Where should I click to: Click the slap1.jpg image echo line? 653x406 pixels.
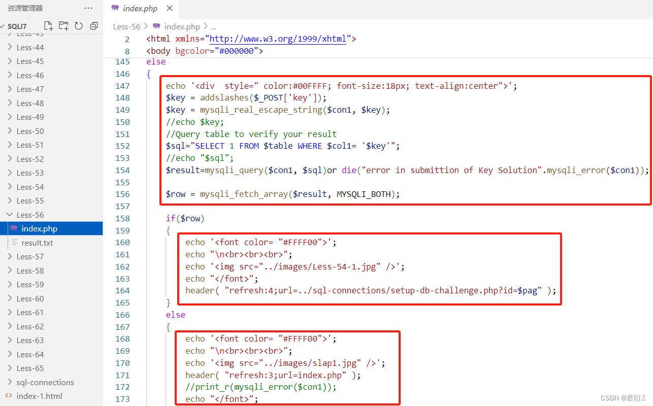[x=285, y=363]
